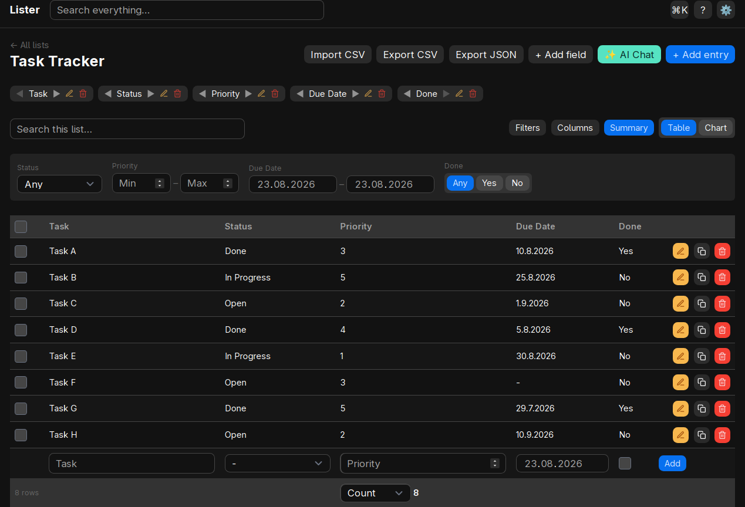Viewport: 745px width, 507px height.
Task: Toggle the Summary row
Action: (x=629, y=128)
